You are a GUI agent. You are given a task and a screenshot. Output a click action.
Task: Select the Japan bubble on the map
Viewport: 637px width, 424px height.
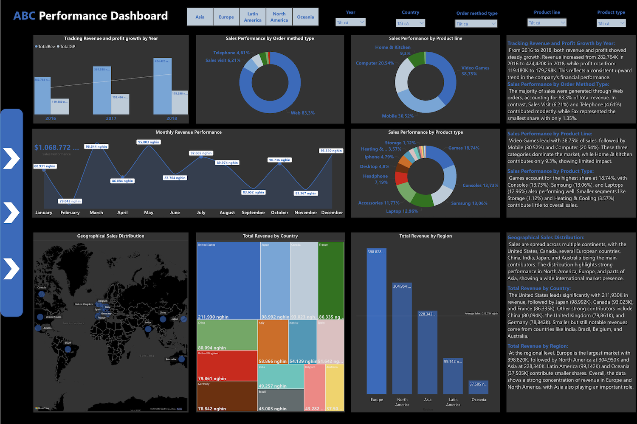click(183, 319)
